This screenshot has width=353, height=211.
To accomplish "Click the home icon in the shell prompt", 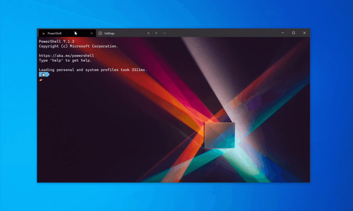I will [44, 74].
